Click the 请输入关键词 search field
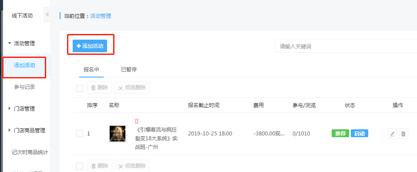 346,47
